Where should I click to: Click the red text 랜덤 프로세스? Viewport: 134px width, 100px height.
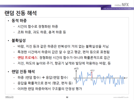pyautogui.click(x=27, y=58)
